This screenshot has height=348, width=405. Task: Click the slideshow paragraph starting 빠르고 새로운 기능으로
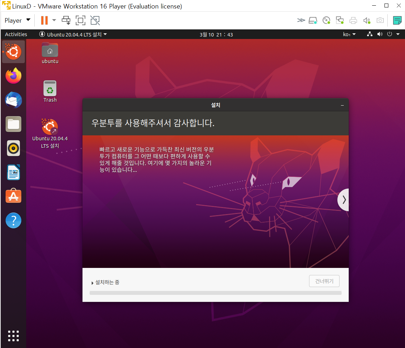tap(156, 159)
